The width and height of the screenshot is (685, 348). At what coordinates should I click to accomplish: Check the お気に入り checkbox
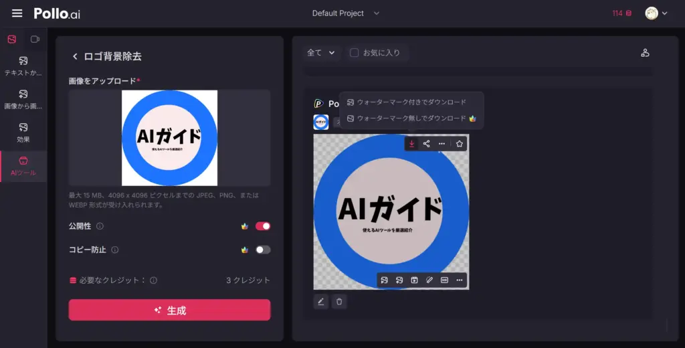coord(355,53)
